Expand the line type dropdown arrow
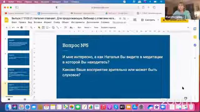Image resolution: width=200 pixels, height=112 pixels. click(x=61, y=28)
